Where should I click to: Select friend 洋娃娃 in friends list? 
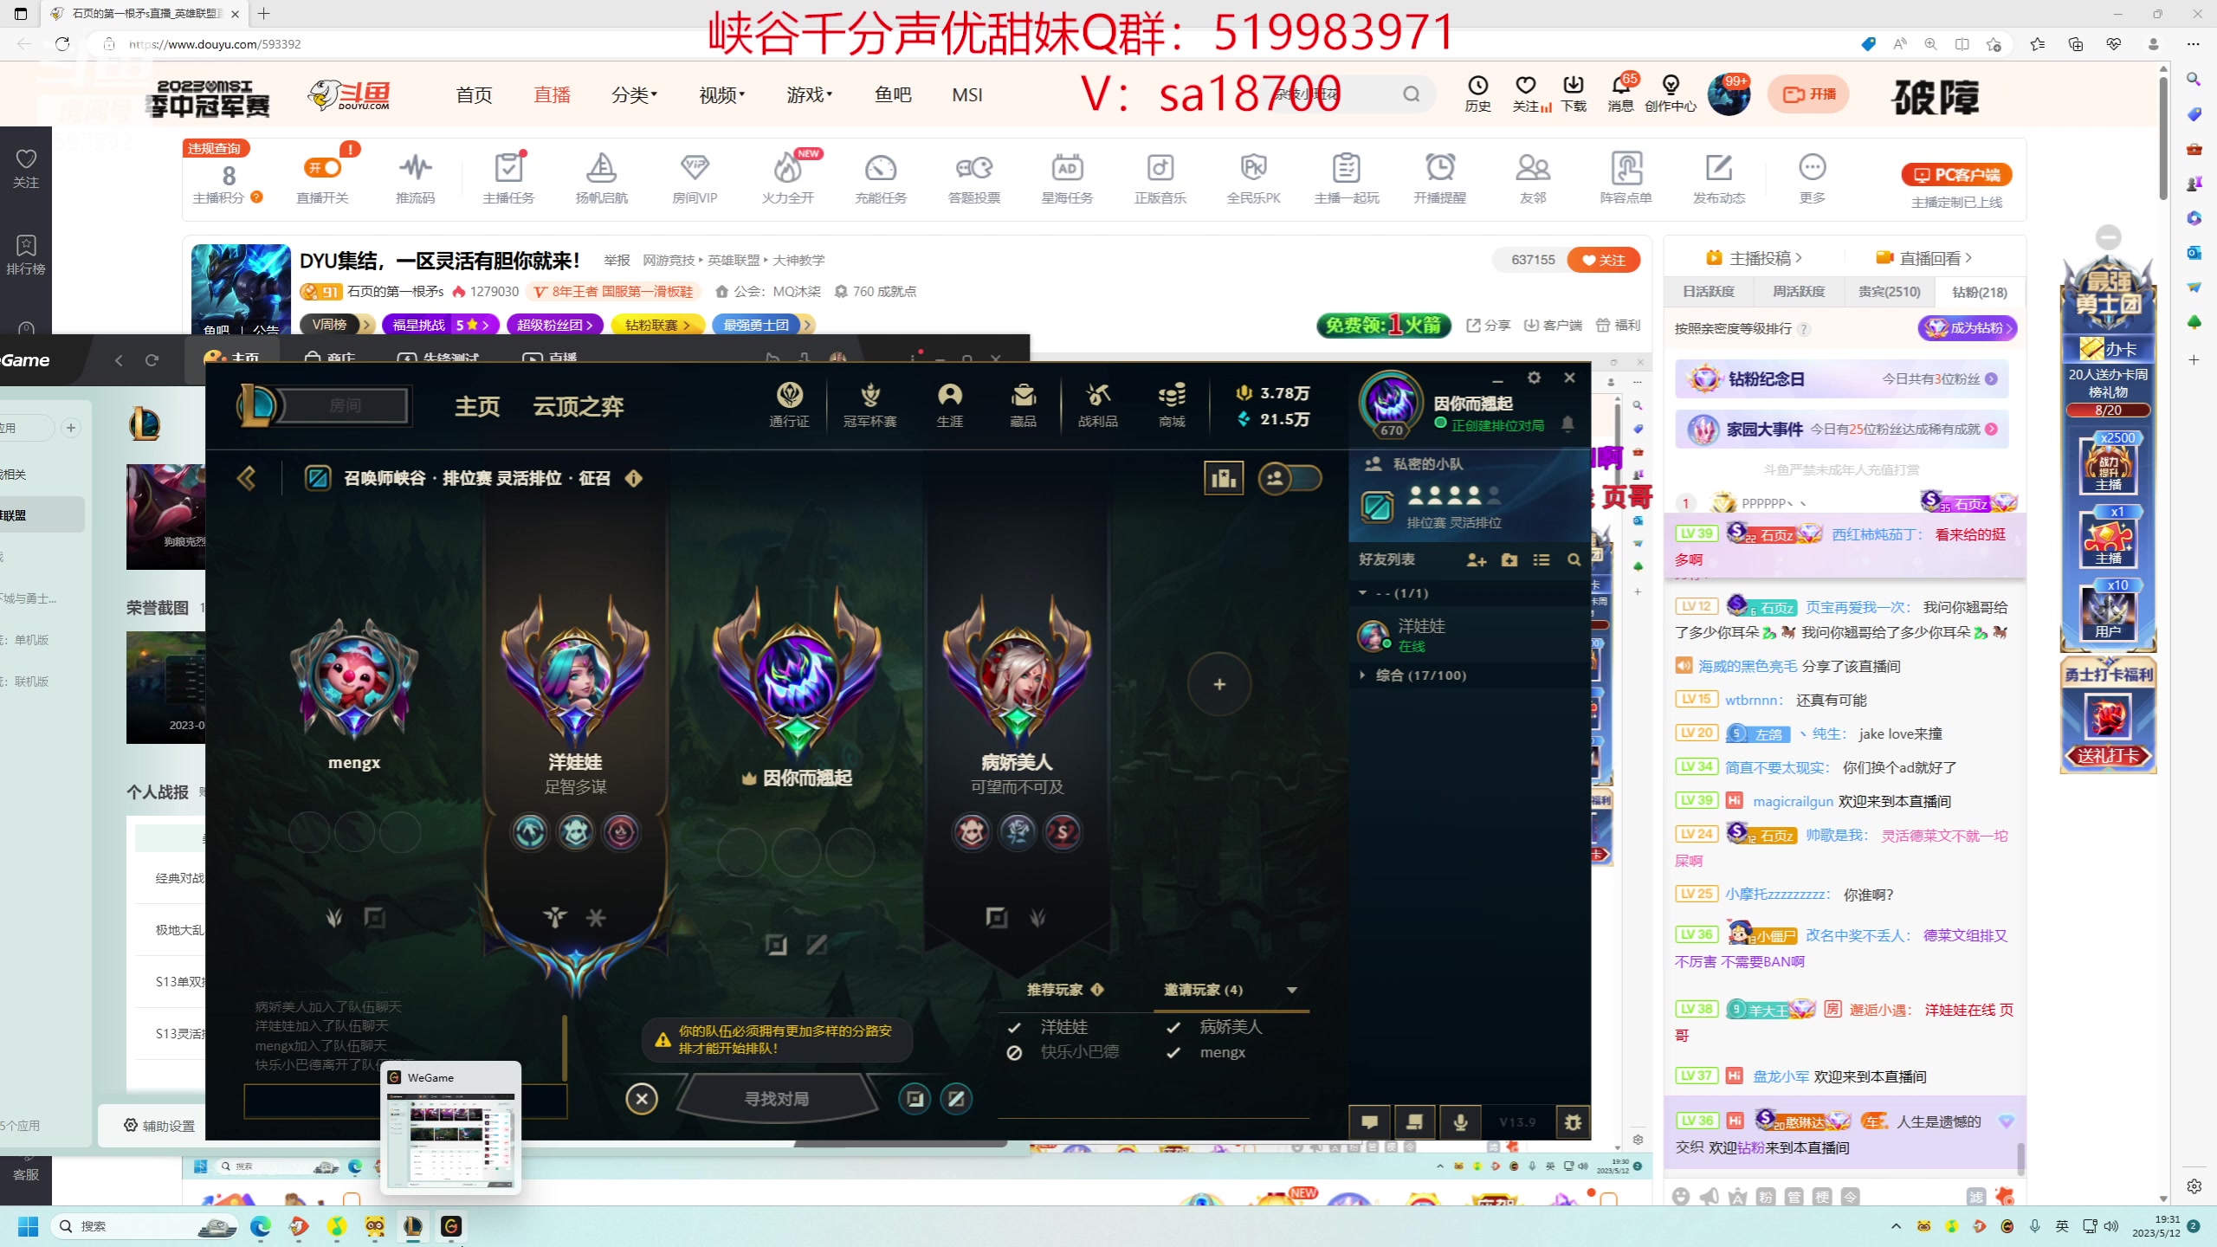[x=1470, y=635]
